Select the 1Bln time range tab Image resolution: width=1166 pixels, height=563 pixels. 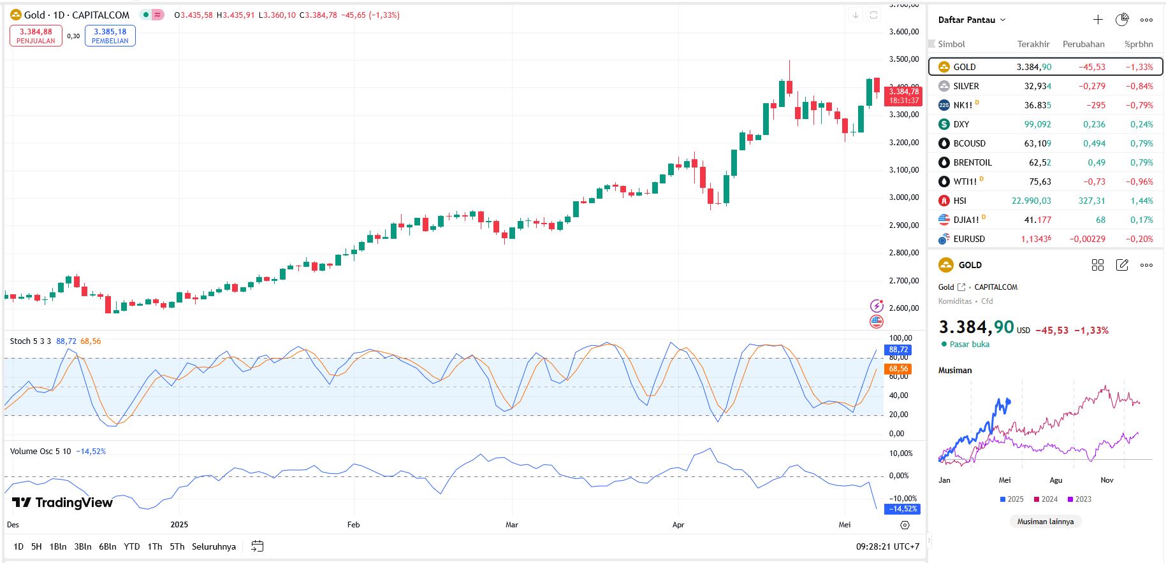pos(58,546)
